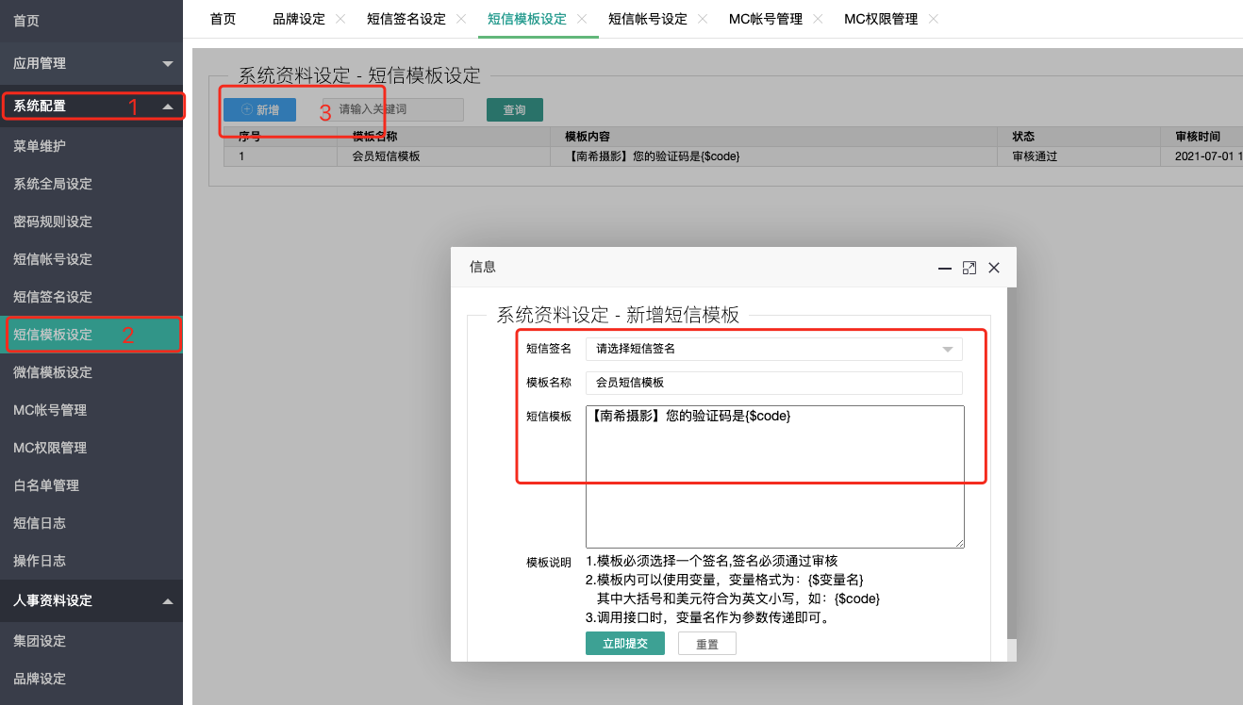Maximize the 信息 dialog window
Viewport: 1243px width, 705px height.
[969, 268]
